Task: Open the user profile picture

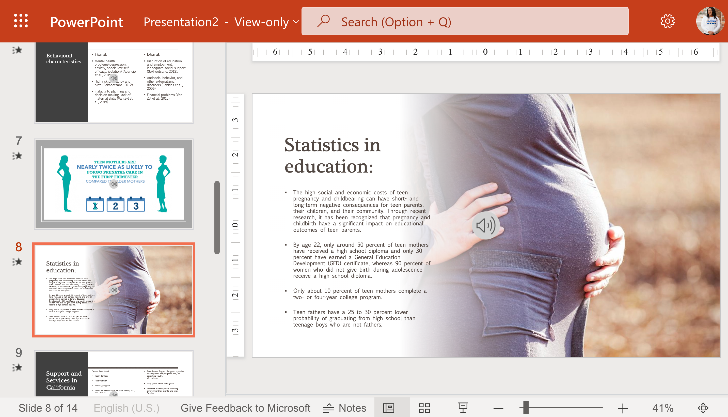Action: [x=710, y=21]
